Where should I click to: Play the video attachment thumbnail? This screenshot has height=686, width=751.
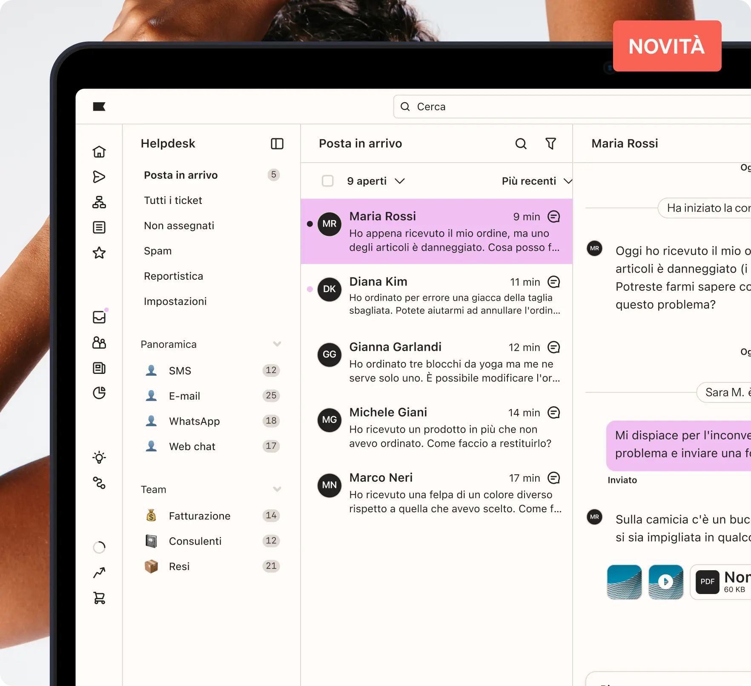[666, 582]
